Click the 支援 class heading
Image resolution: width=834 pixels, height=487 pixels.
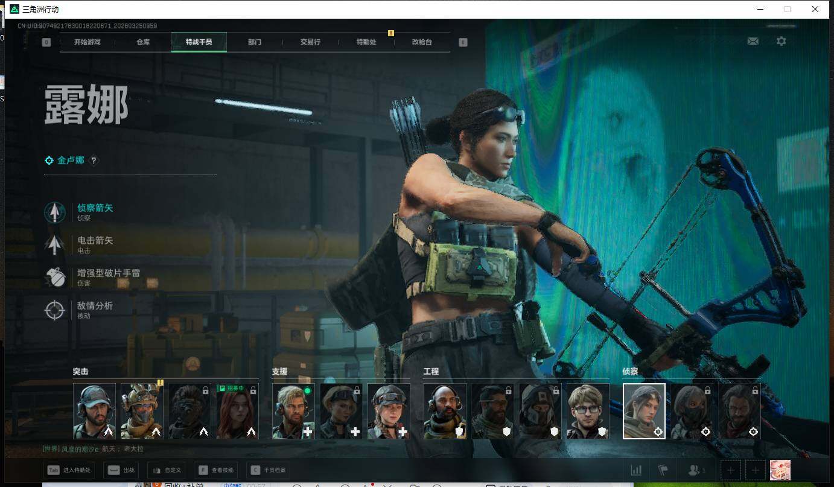280,372
